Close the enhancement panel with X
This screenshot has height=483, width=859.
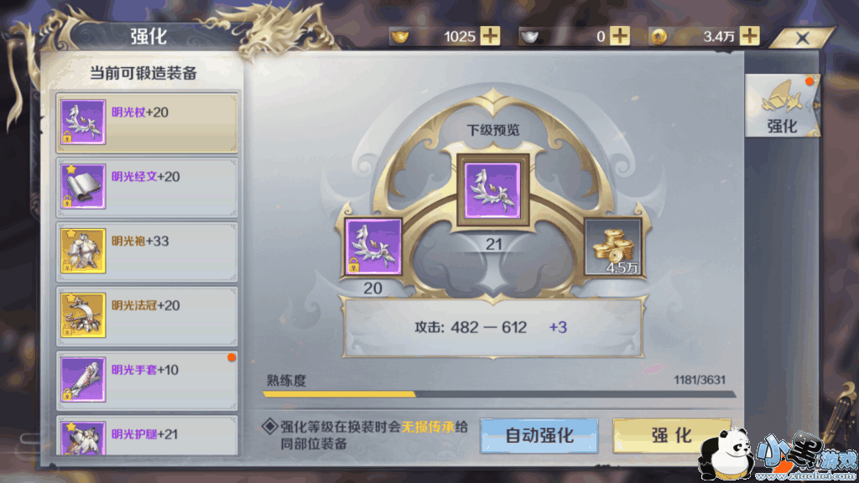(x=803, y=38)
